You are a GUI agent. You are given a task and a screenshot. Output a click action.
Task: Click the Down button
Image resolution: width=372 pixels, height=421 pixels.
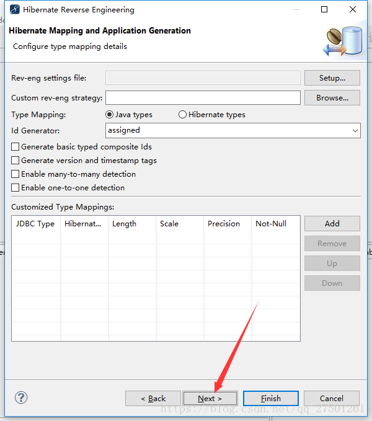pos(332,283)
